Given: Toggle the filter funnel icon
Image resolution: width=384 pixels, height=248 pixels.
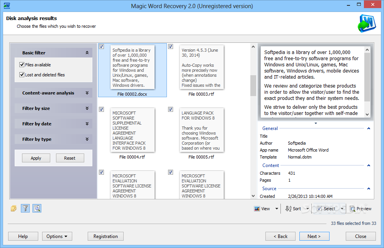Looking at the screenshot, I should tap(25, 208).
